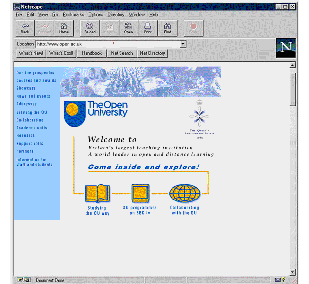The image size is (309, 284).
Task: Open the globe Collaborating icon
Action: [x=184, y=193]
